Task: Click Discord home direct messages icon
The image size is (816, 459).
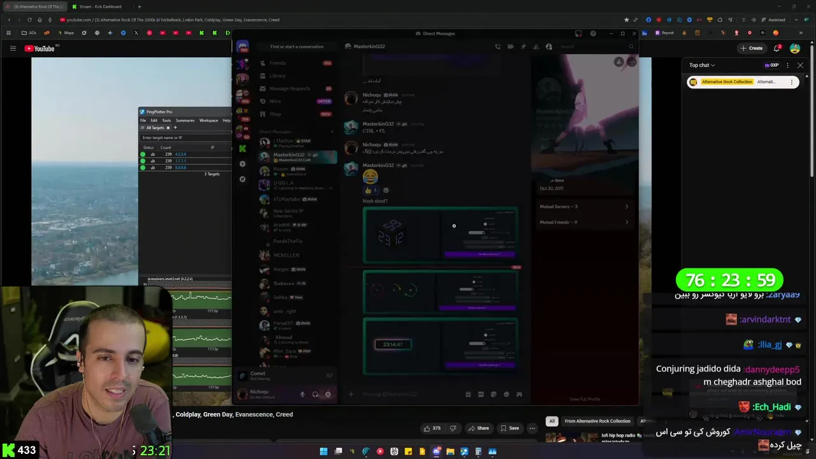Action: (242, 47)
